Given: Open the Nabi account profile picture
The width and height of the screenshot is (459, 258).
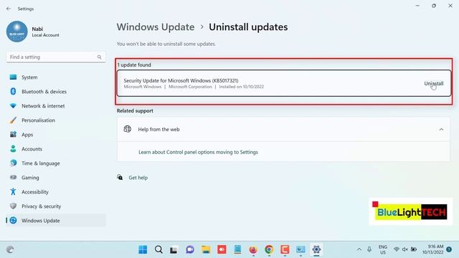Looking at the screenshot, I should tap(17, 32).
